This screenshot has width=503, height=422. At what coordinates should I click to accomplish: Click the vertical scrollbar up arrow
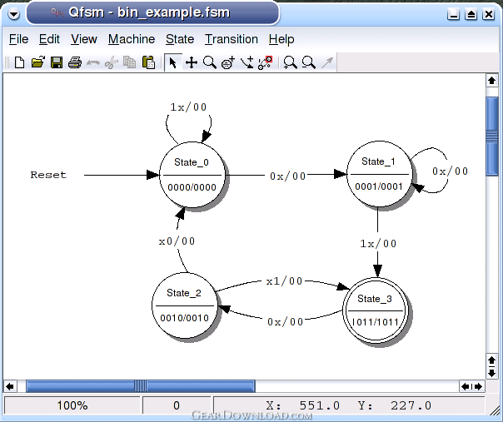492,81
